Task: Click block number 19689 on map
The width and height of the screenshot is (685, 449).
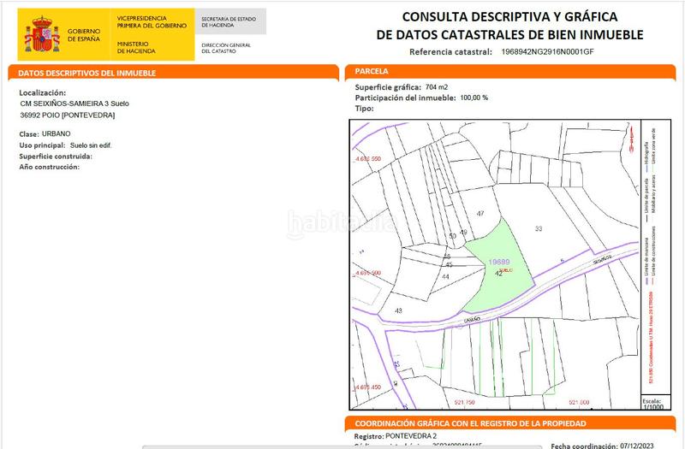Action: 498,262
